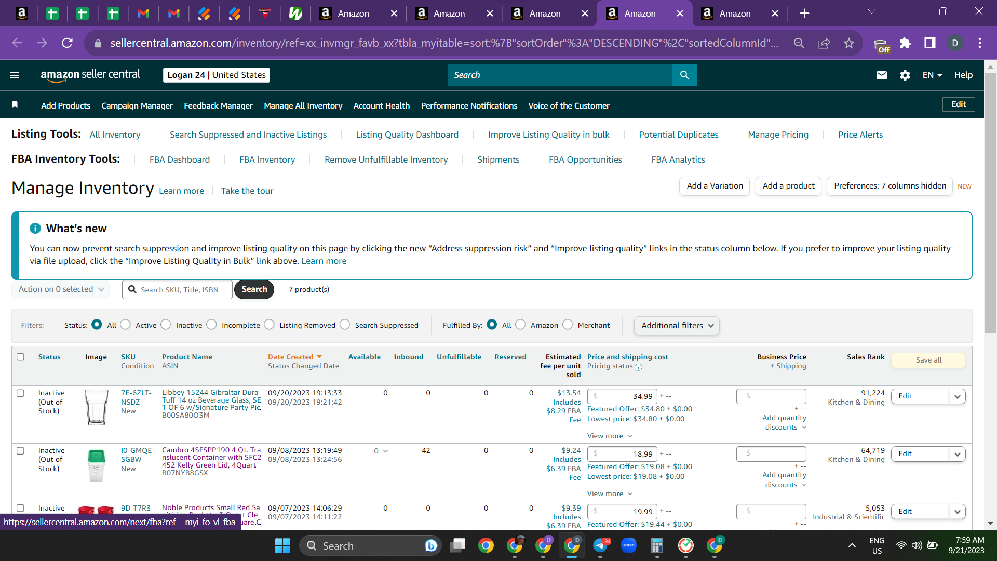Image resolution: width=997 pixels, height=561 pixels.
Task: Click the Add a Variation button
Action: pos(715,186)
